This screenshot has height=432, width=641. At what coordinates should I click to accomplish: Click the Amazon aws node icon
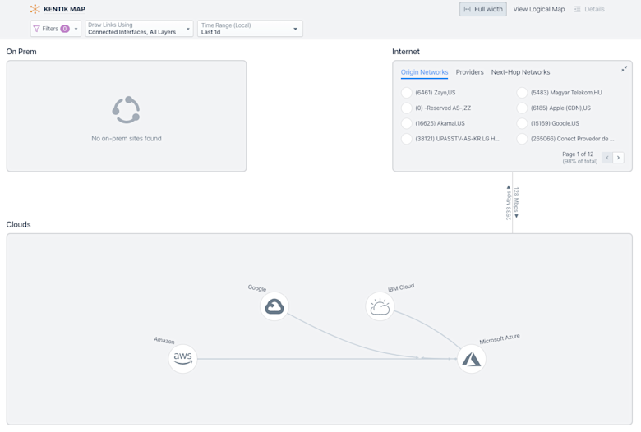click(x=182, y=358)
